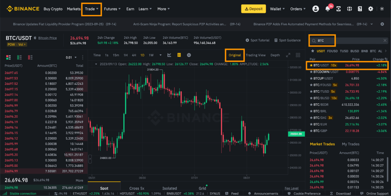
Task: Open the Futures menu
Action: [x=112, y=9]
